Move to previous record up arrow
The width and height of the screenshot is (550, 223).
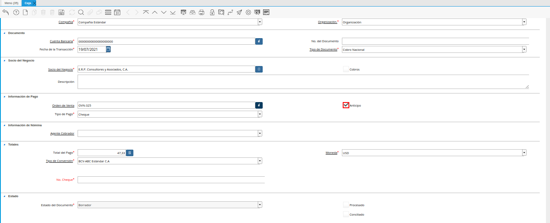155,12
